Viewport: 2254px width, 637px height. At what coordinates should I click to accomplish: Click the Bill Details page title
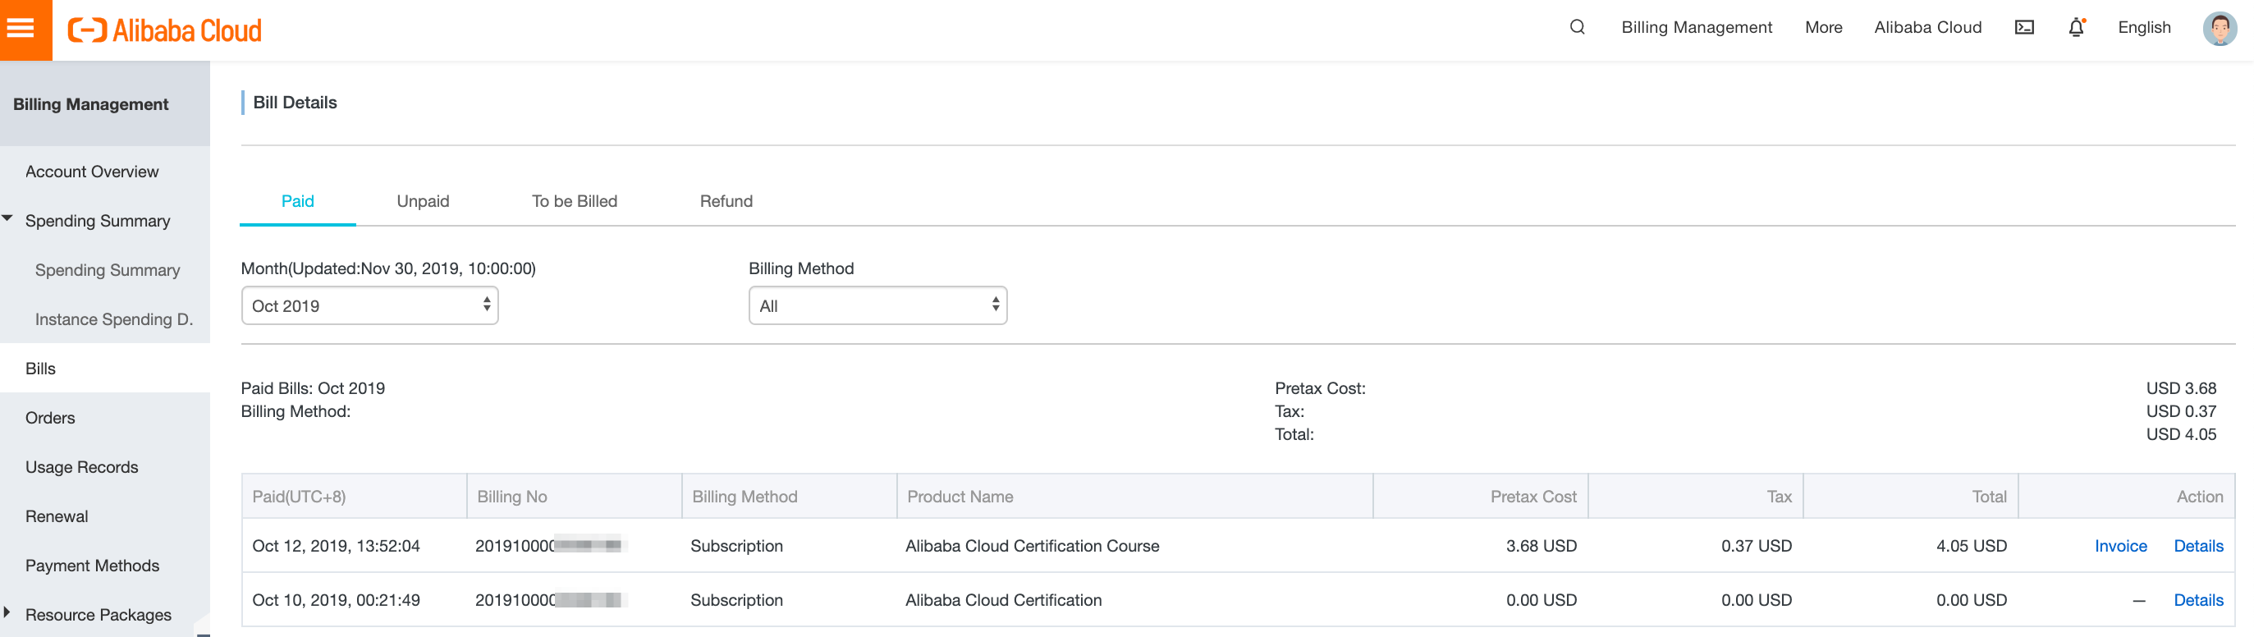[295, 103]
